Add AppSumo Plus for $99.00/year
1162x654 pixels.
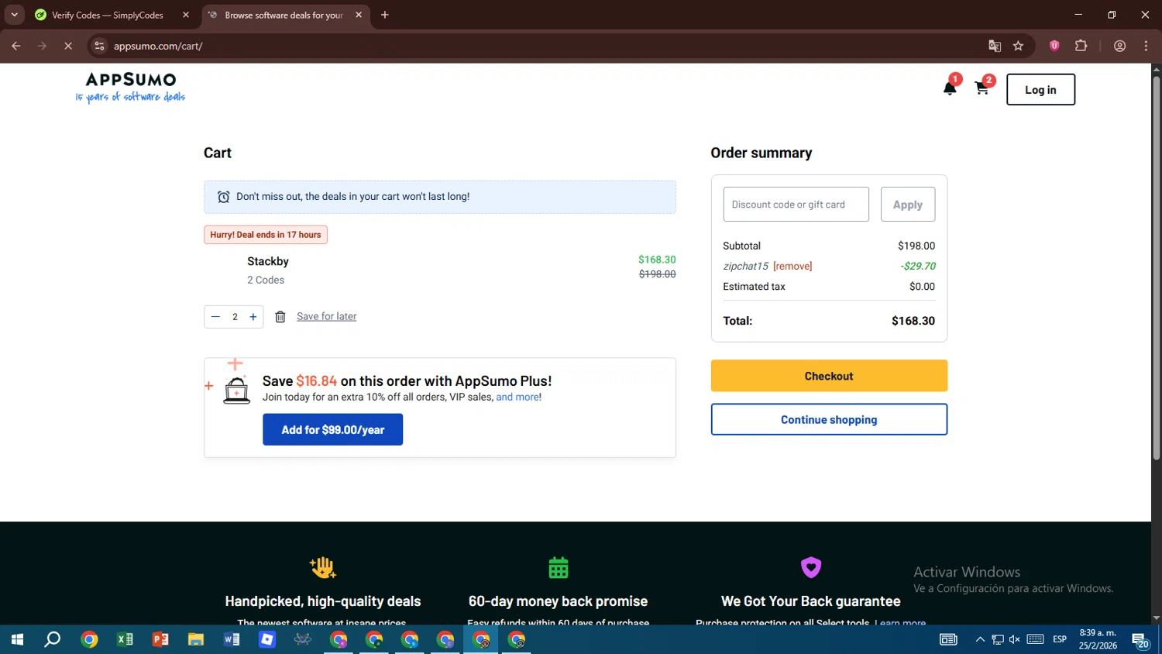click(x=332, y=429)
